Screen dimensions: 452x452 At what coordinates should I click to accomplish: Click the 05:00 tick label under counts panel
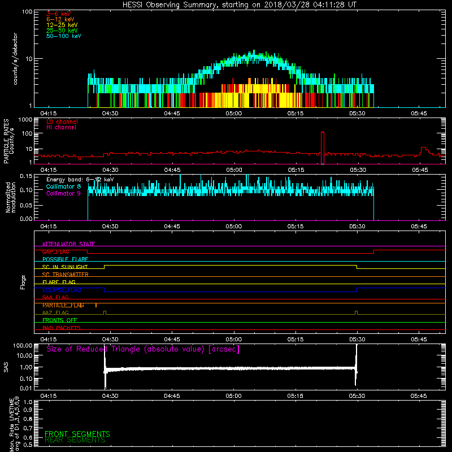(x=233, y=114)
